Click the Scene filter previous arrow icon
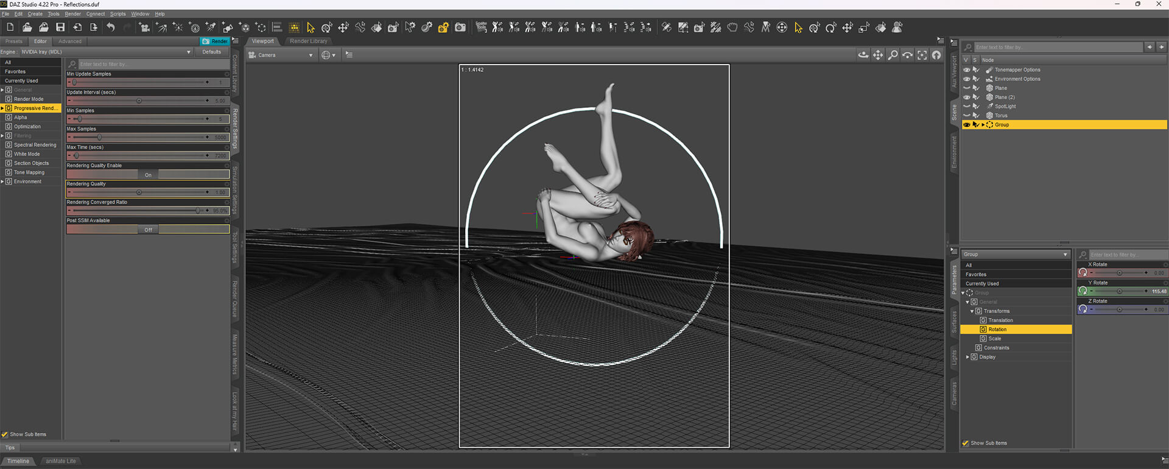This screenshot has height=469, width=1169. (1150, 47)
